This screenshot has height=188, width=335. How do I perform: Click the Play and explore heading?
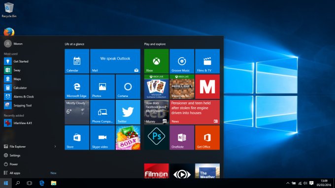coord(155,44)
